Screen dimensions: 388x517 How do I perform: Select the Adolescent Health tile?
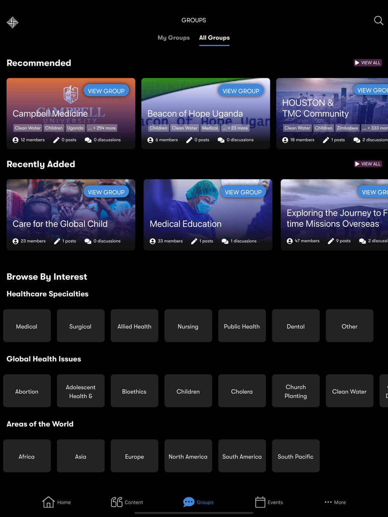pyautogui.click(x=81, y=391)
